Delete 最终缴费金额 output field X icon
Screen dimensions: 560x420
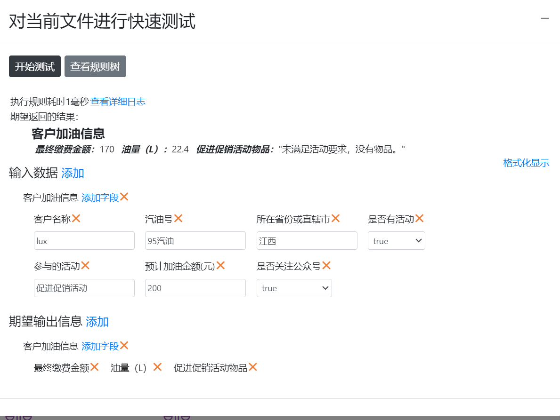click(x=95, y=367)
